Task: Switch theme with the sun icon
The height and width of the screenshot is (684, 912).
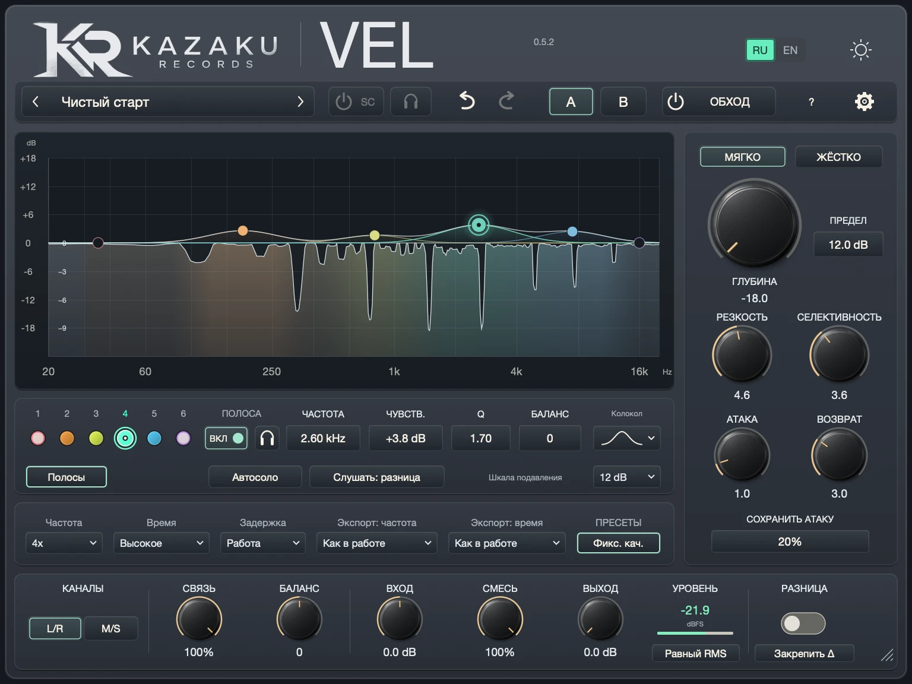Action: [860, 50]
